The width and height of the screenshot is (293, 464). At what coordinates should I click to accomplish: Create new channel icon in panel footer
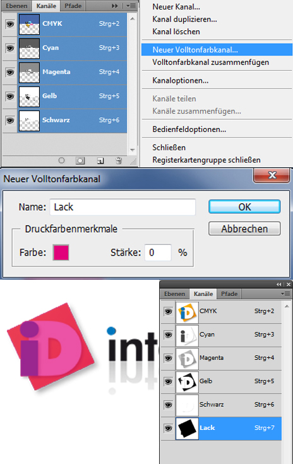[x=100, y=161]
